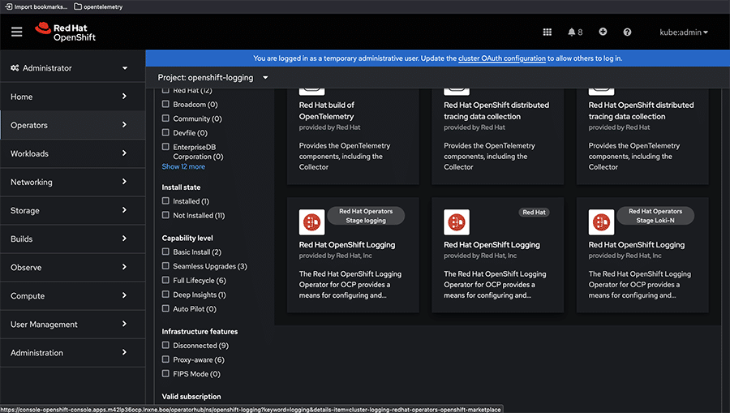The image size is (730, 413).
Task: Click the Stage Loki-N operator card icon
Action: [x=601, y=222]
